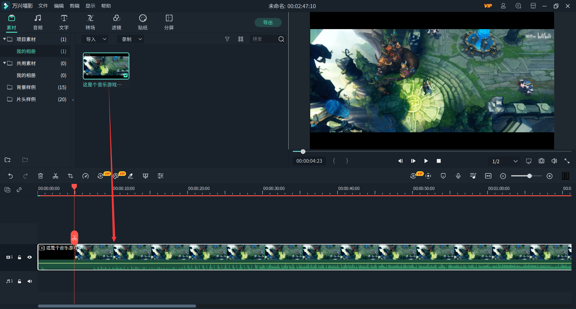Select the crop tool icon
Screen dimensions: 576x309
(70, 176)
